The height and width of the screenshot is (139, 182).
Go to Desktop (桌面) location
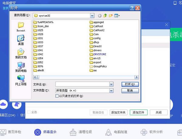coord(21,40)
